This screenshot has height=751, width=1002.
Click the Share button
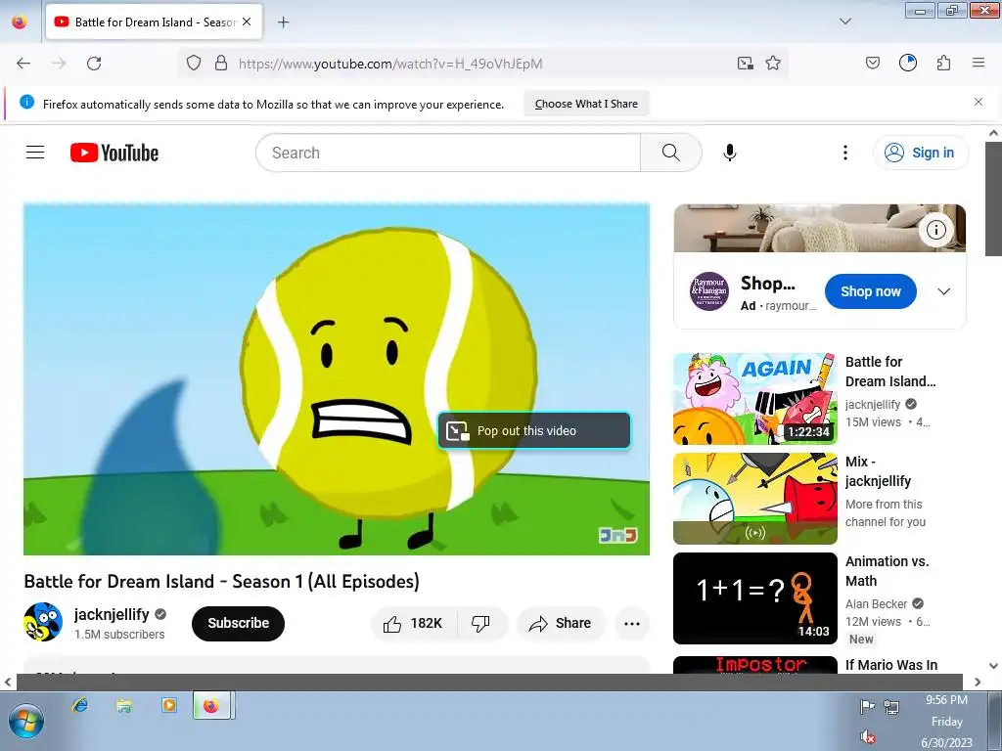(x=561, y=623)
